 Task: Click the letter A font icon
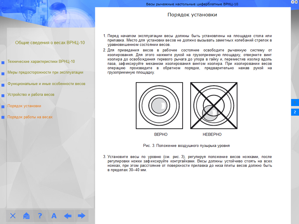click(x=54, y=216)
